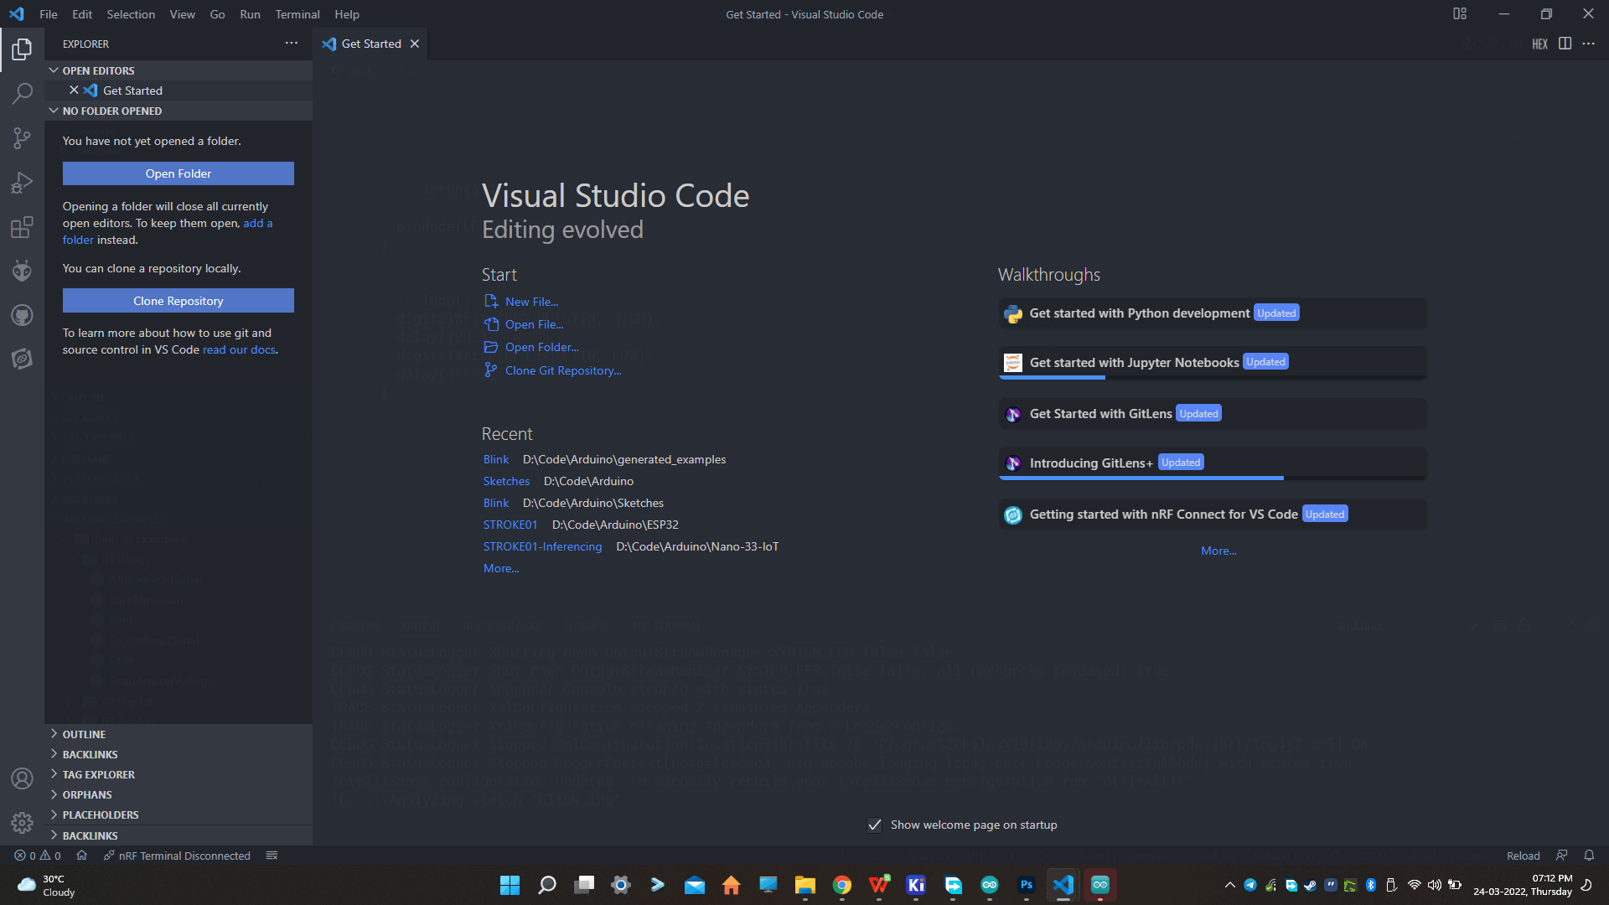The width and height of the screenshot is (1609, 905).
Task: Open Getting started with nRF Connect walkthrough
Action: [1213, 515]
